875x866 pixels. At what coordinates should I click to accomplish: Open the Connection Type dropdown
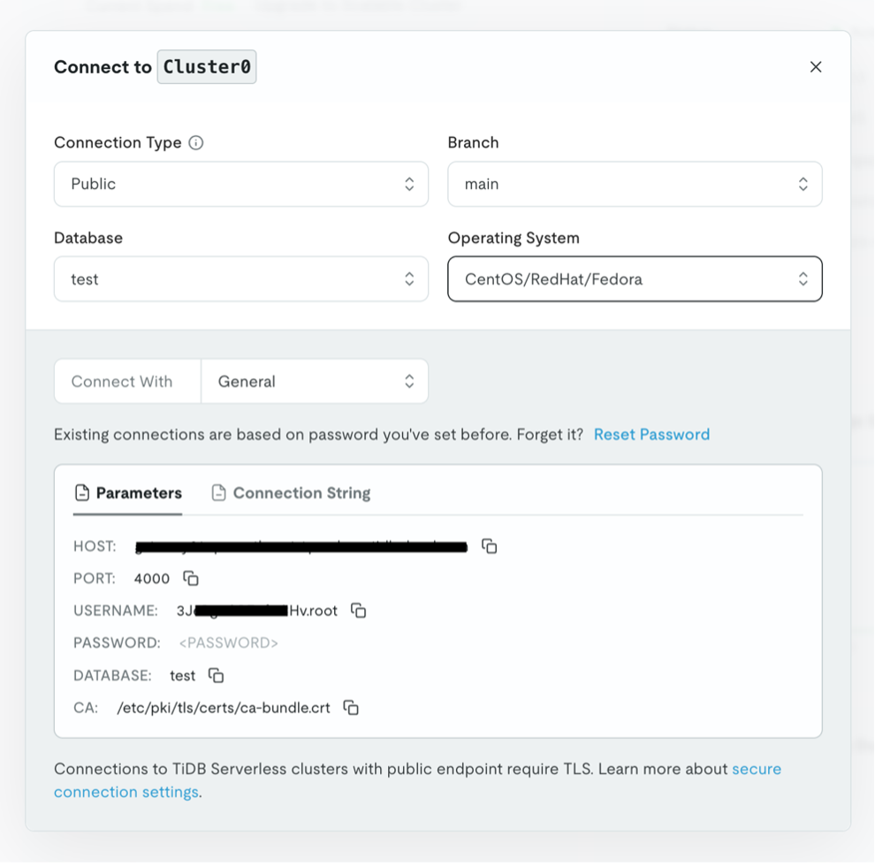[x=240, y=184]
